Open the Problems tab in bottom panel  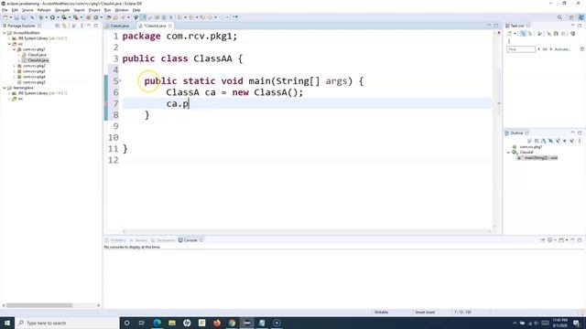coord(116,240)
